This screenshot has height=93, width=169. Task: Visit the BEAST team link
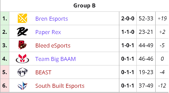[43, 72]
